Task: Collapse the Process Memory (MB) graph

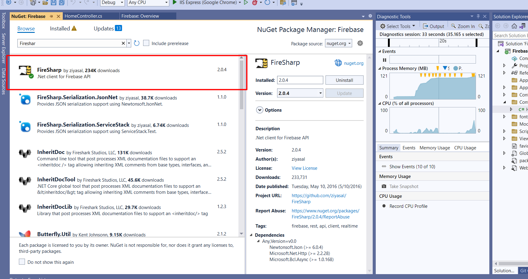Action: coord(379,68)
